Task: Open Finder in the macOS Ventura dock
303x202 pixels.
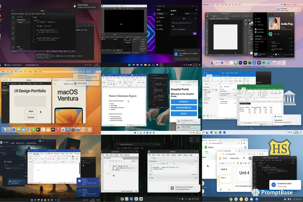Action: pos(4,130)
